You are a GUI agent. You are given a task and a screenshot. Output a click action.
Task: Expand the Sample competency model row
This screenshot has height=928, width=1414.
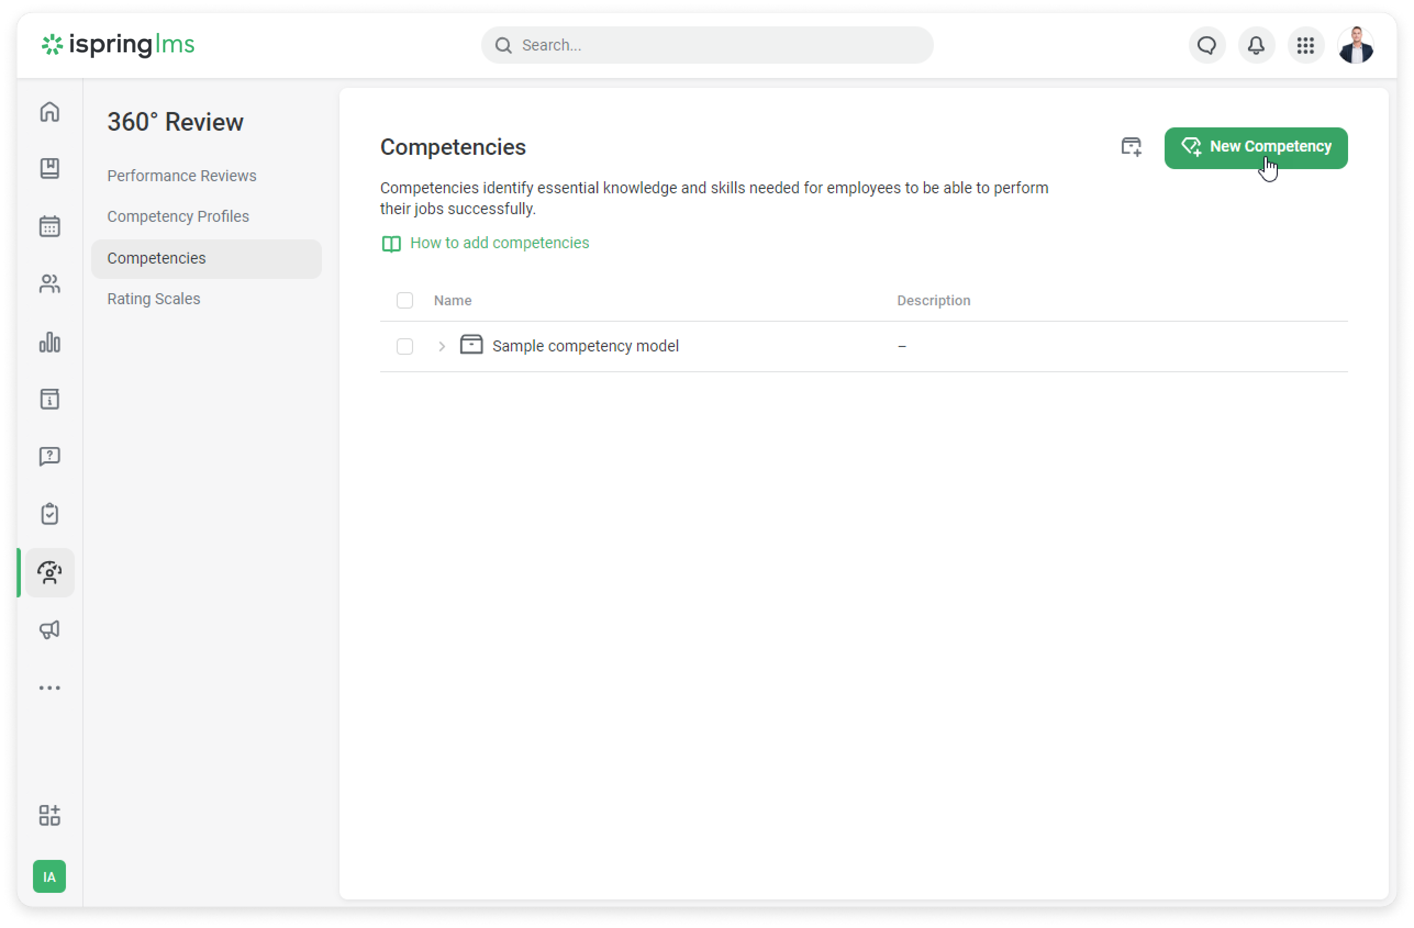click(442, 346)
